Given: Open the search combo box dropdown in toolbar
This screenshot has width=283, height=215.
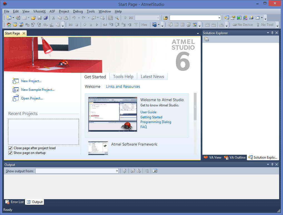Looking at the screenshot, I should click(219, 18).
